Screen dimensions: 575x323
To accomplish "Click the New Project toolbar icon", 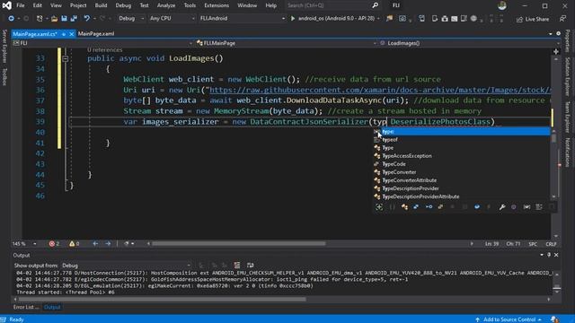I will (x=40, y=18).
